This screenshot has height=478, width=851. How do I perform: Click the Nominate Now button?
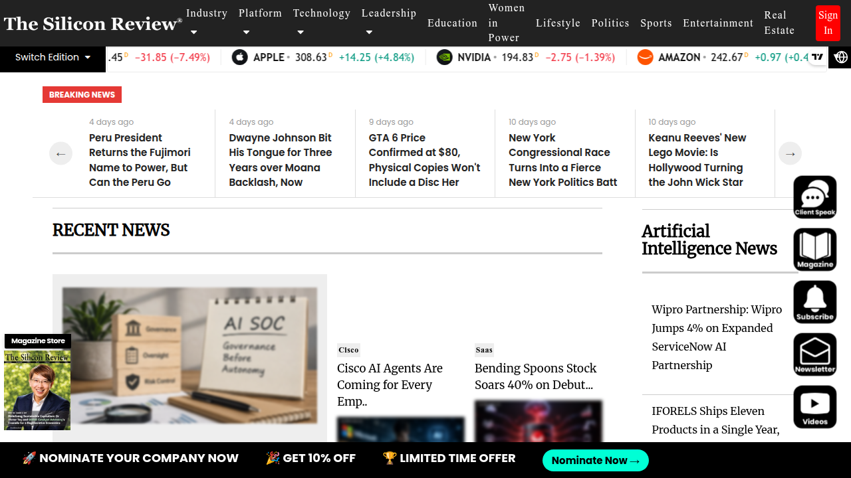point(595,460)
